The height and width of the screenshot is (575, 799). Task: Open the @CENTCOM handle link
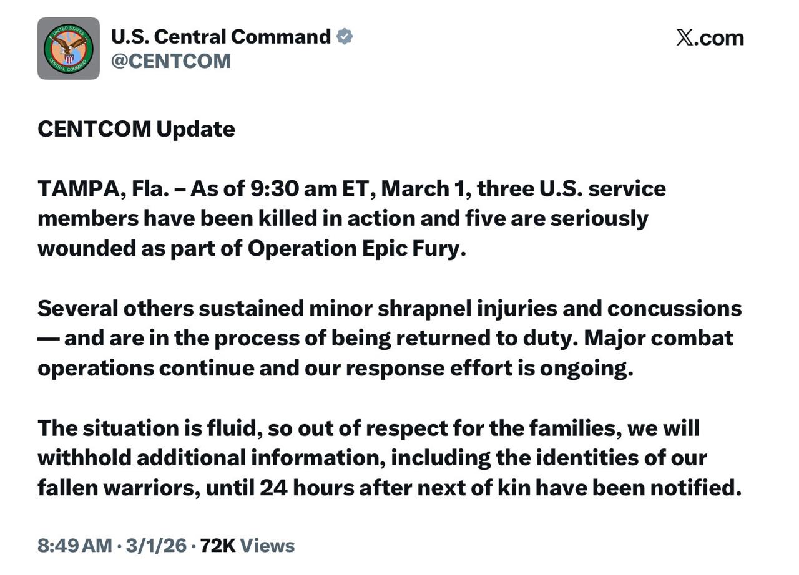click(170, 61)
